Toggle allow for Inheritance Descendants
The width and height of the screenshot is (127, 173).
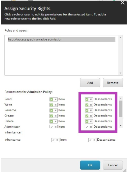[90, 140]
